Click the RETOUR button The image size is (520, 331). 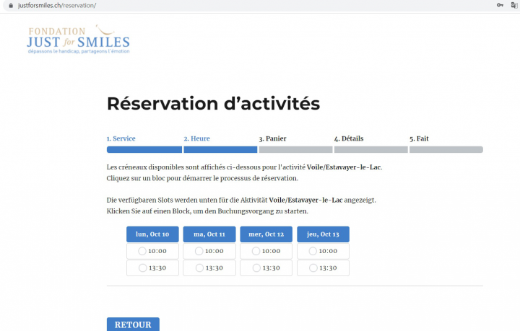(133, 325)
